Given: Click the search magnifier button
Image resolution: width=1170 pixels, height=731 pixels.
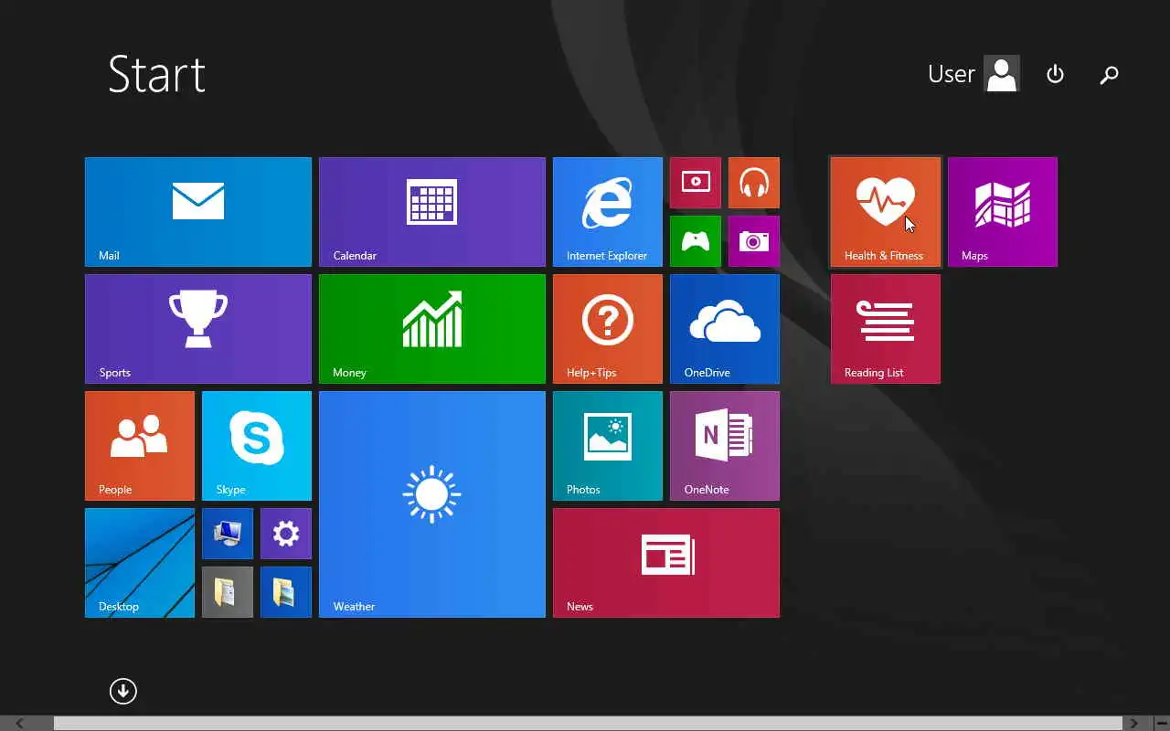Looking at the screenshot, I should [x=1109, y=75].
